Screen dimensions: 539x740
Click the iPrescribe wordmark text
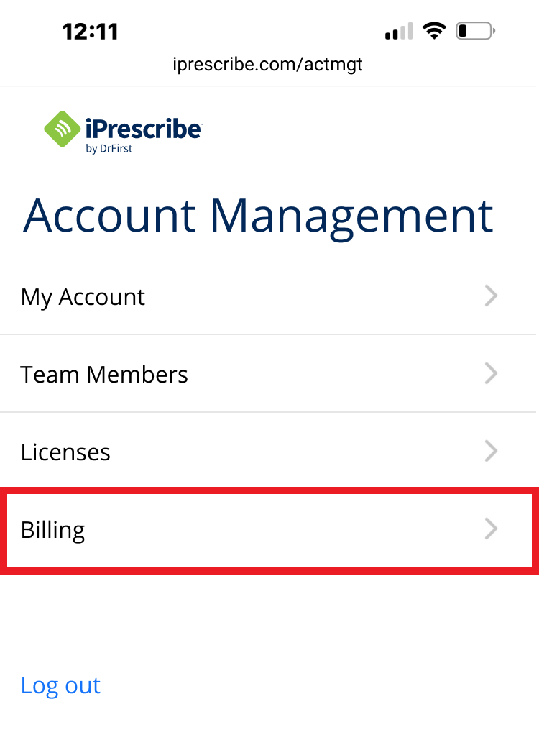(143, 128)
